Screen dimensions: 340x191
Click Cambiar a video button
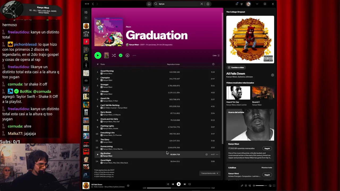[x=236, y=67]
